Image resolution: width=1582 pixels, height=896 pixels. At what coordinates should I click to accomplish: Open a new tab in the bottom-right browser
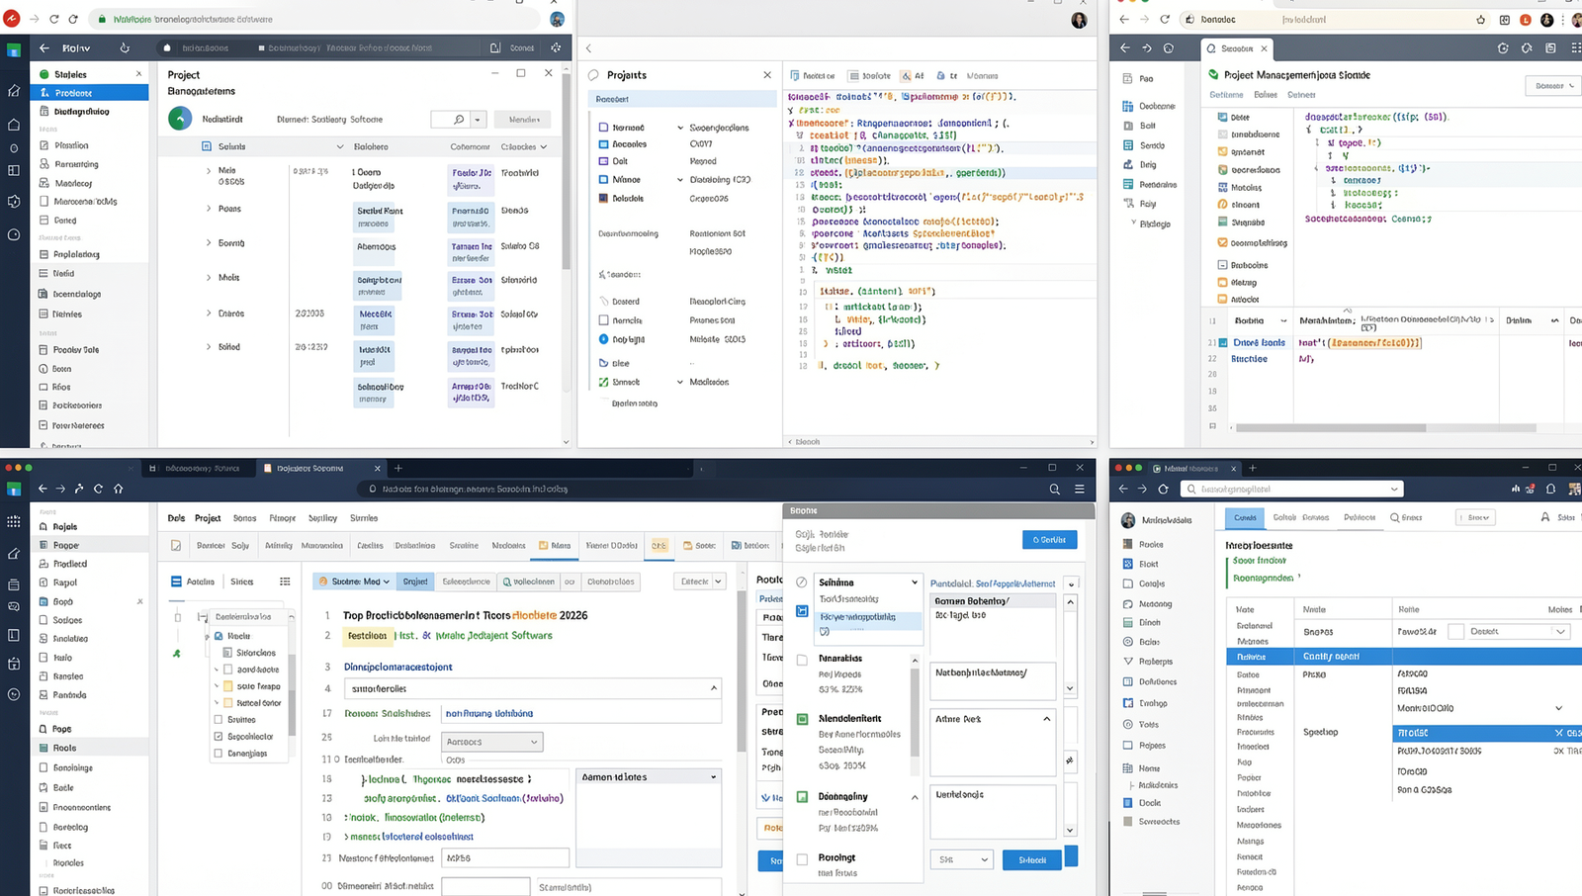coord(1252,468)
